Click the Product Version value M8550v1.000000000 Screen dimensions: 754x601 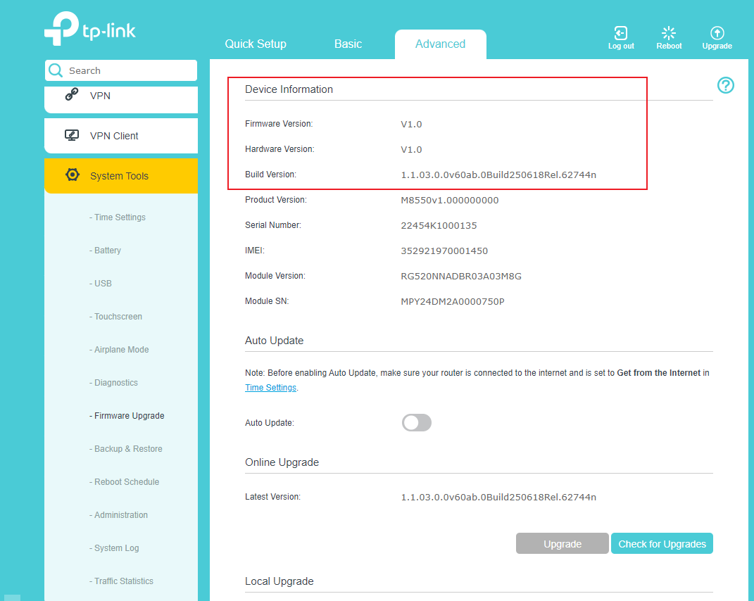click(x=450, y=201)
